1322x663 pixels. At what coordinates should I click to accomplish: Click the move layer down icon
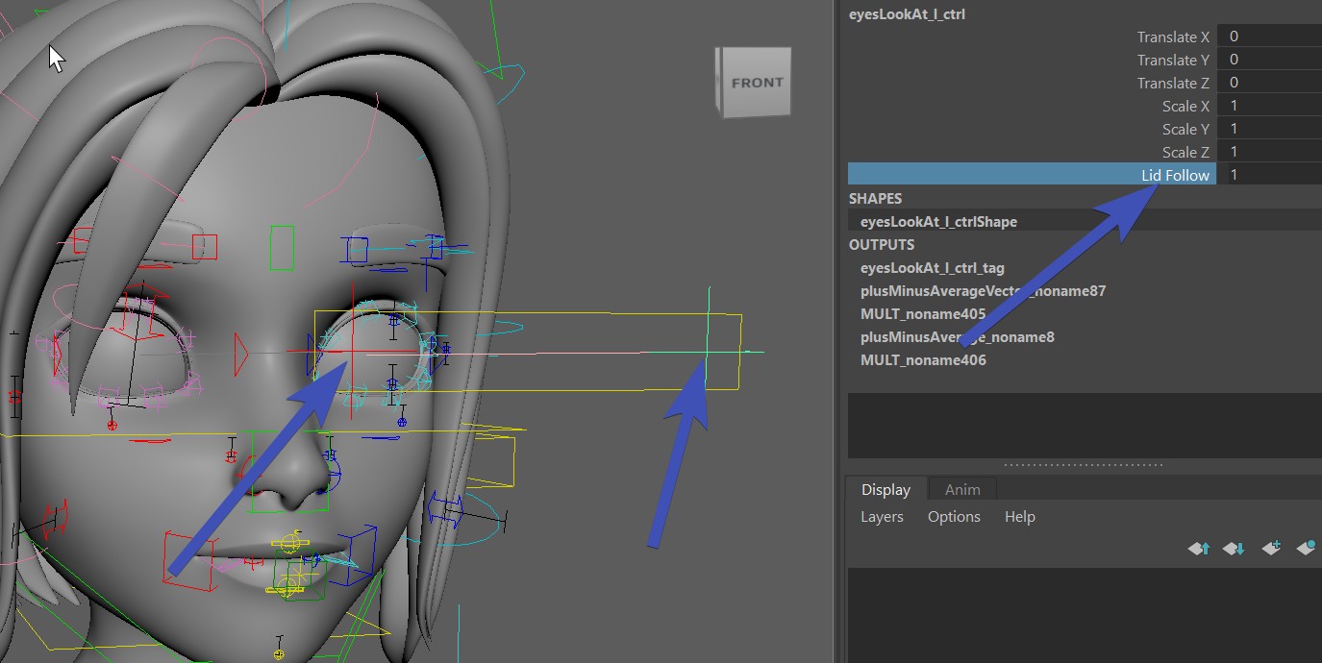coord(1235,549)
